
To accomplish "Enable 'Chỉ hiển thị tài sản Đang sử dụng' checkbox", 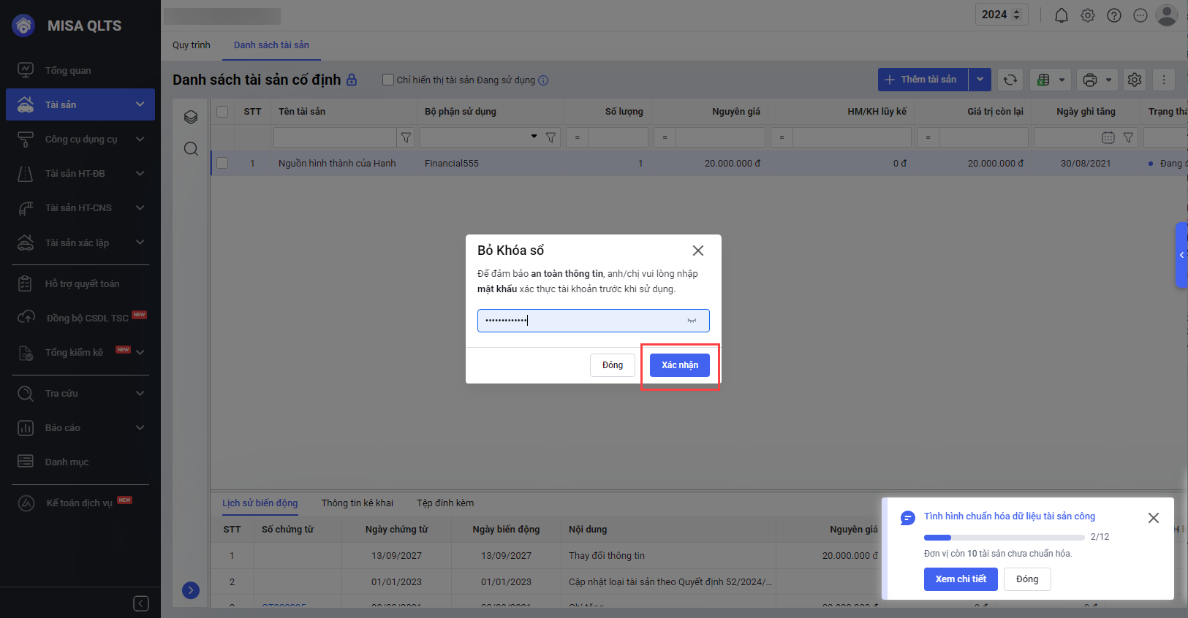I will pos(388,80).
